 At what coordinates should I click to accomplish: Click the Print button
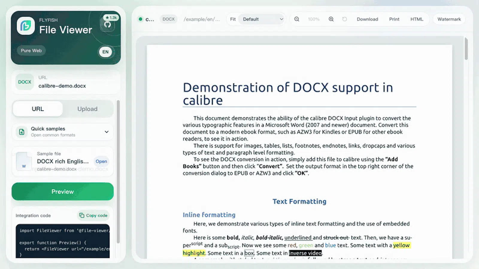click(x=394, y=19)
